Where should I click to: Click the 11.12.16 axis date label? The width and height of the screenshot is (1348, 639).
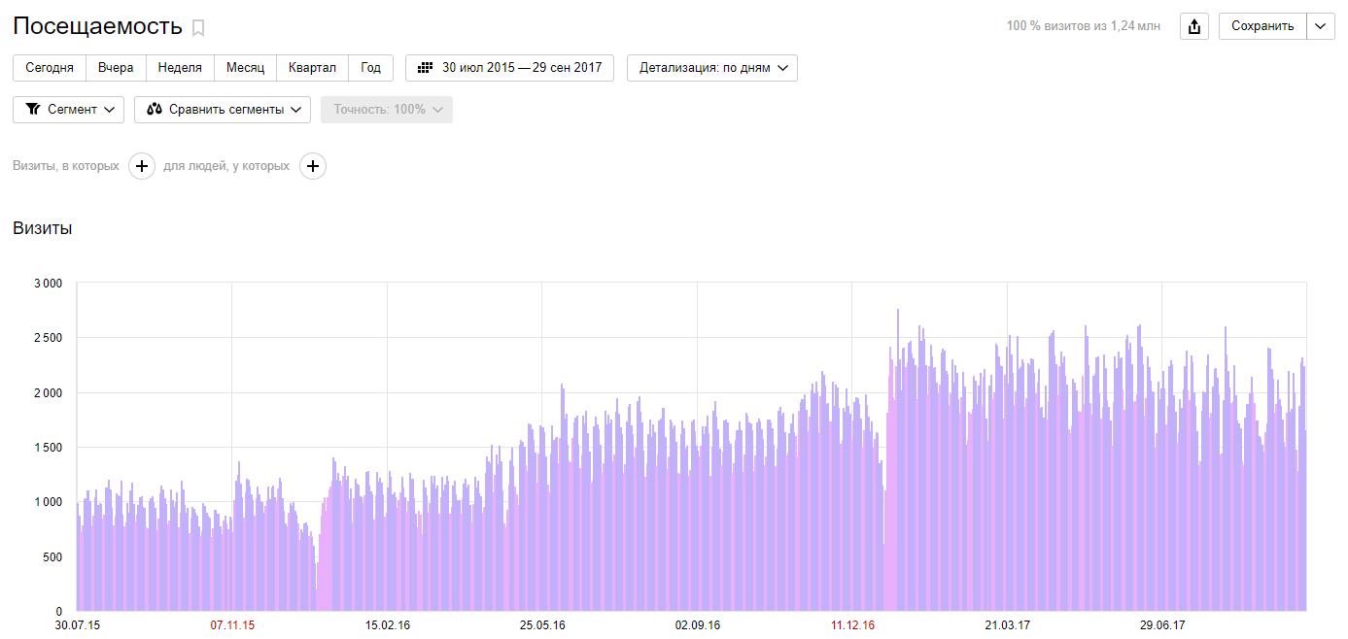pyautogui.click(x=852, y=625)
